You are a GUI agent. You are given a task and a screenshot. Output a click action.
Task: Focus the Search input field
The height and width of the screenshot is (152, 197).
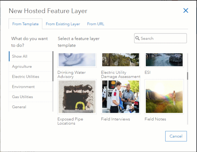click(160, 38)
